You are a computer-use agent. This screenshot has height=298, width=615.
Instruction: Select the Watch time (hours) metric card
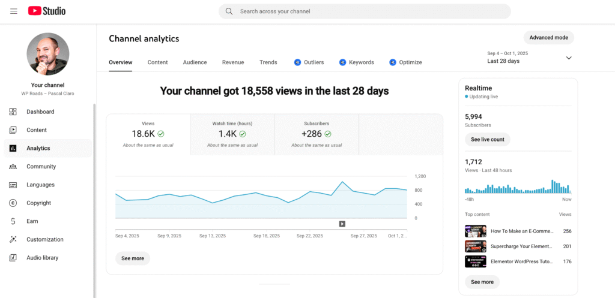[x=232, y=134]
